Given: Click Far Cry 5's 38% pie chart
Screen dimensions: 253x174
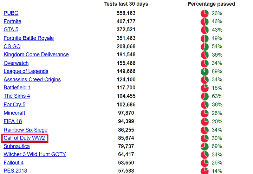Looking at the screenshot, I should point(205,105).
